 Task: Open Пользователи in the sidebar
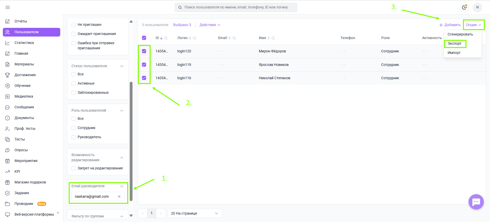[x=31, y=32]
